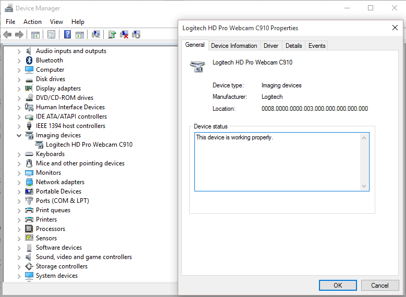Viewport: 406px width, 297px height.
Task: Select Sound, video and game controllers label
Action: coord(84,257)
